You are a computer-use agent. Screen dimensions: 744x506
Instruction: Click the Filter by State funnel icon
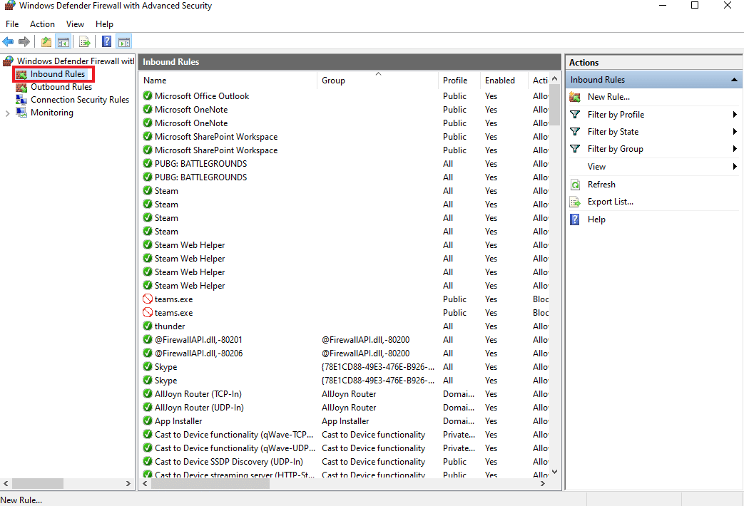coord(575,131)
